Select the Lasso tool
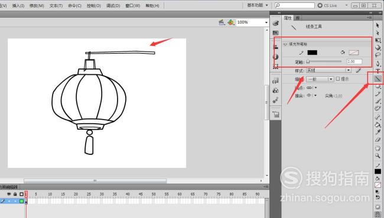The height and width of the screenshot is (218, 384). pos(378,55)
